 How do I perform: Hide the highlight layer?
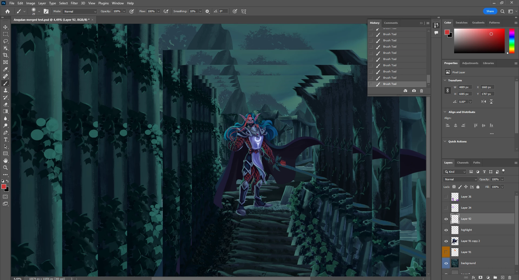[446, 230]
